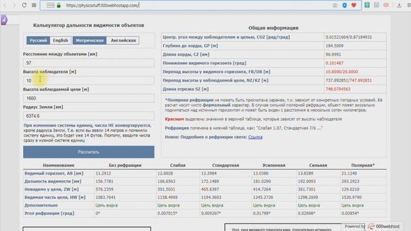
Task: Click the Длина хорды value 96.9991
Action: [333, 55]
